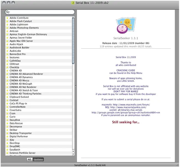Screen dimensions: 180x167
Task: Select Digital Performer entry
Action: [x=39, y=137]
